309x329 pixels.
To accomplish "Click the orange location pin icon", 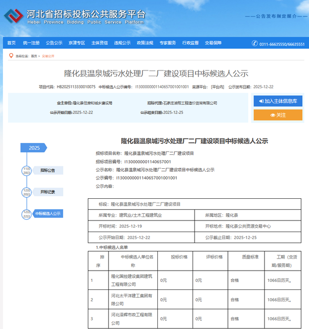I will pos(11,56).
